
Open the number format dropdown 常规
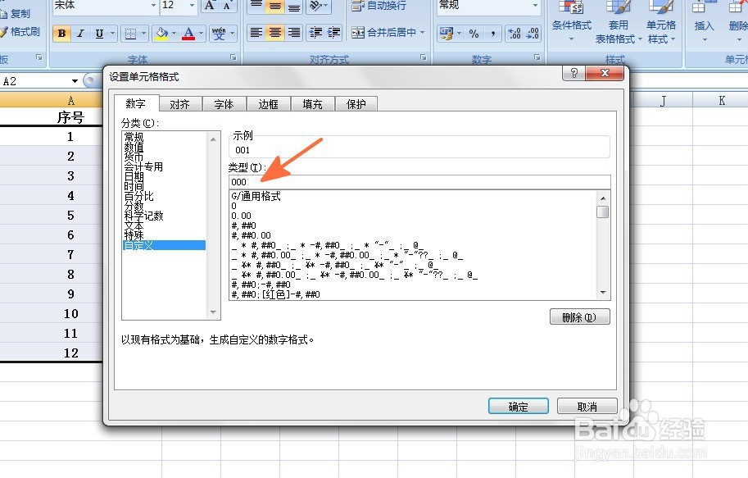click(535, 5)
